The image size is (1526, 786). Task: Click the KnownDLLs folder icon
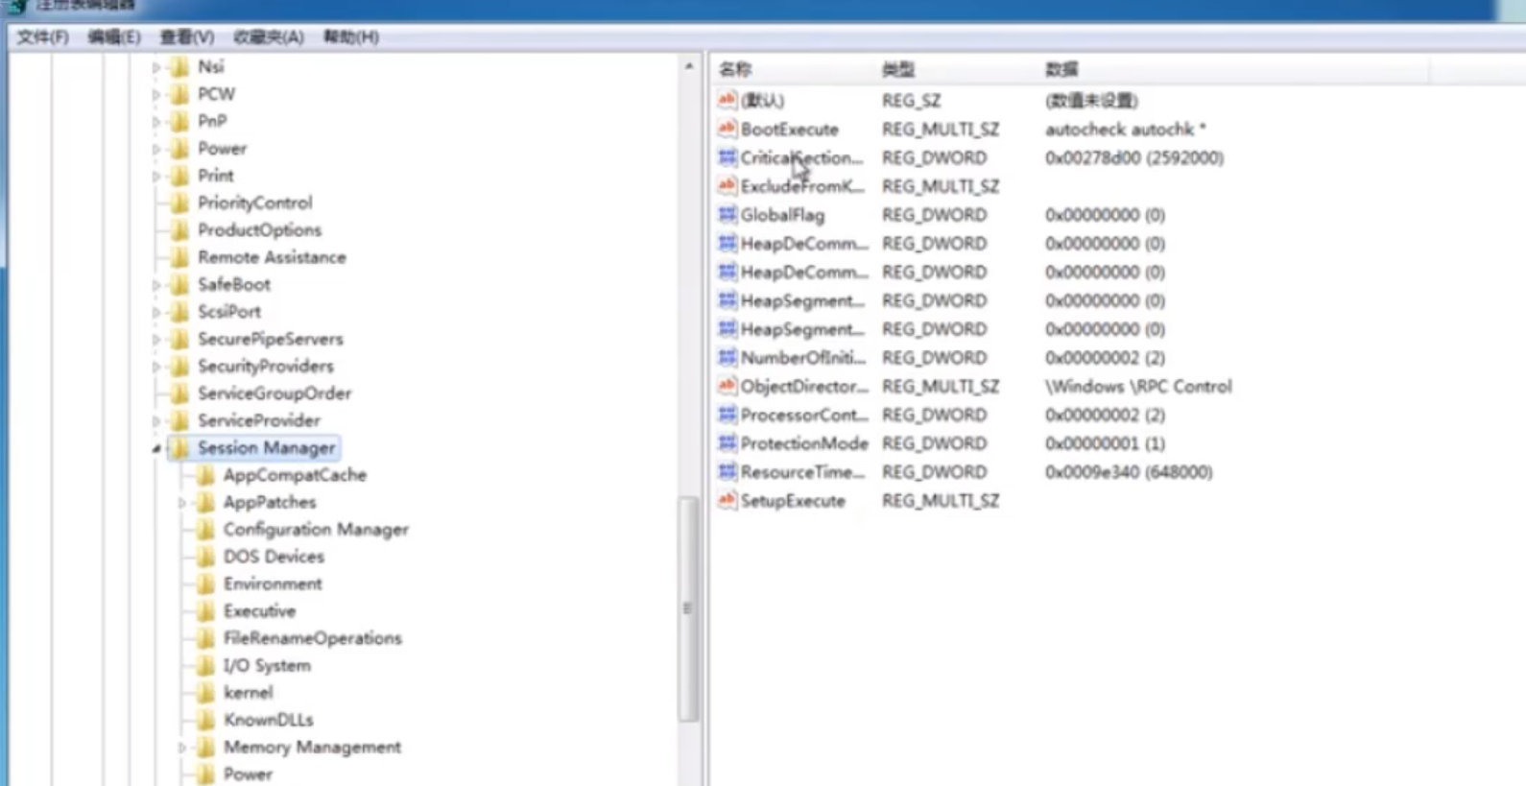205,720
